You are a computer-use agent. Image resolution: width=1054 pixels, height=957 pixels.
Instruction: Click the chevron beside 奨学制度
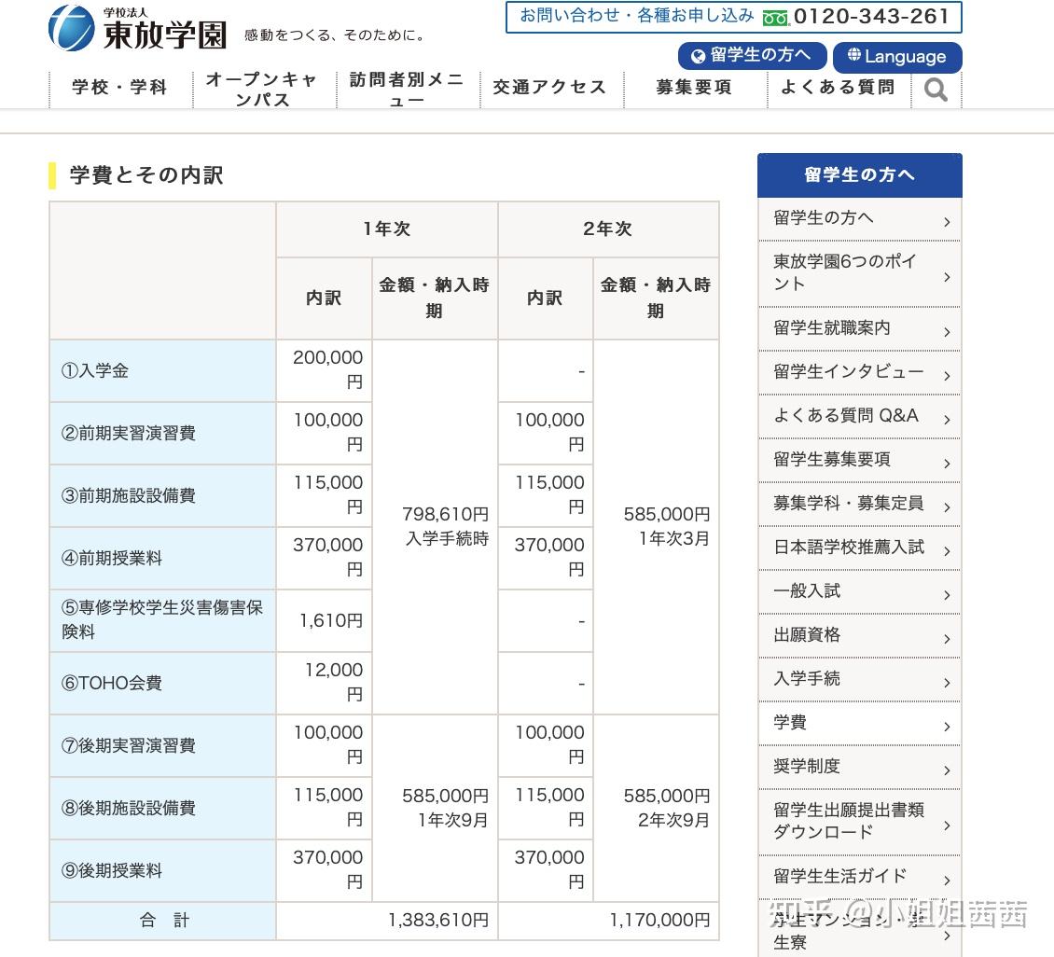click(946, 768)
